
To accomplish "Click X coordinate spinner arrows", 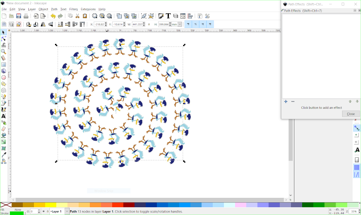I will (106, 24).
